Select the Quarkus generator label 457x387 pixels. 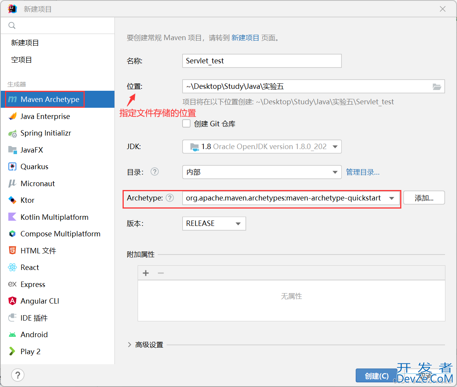pos(34,166)
